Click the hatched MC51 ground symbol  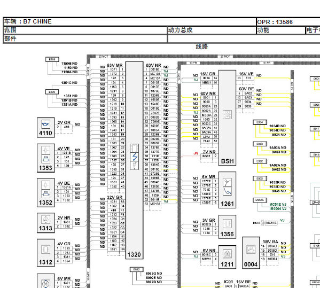[x=262, y=223]
